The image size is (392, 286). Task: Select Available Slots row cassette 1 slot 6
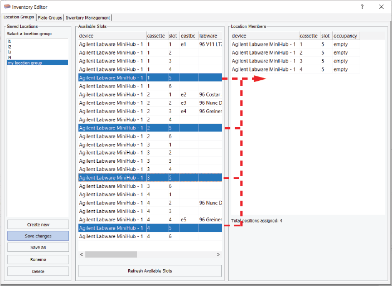[150, 86]
